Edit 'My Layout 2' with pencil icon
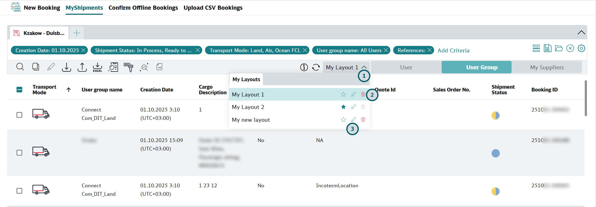 (x=353, y=107)
